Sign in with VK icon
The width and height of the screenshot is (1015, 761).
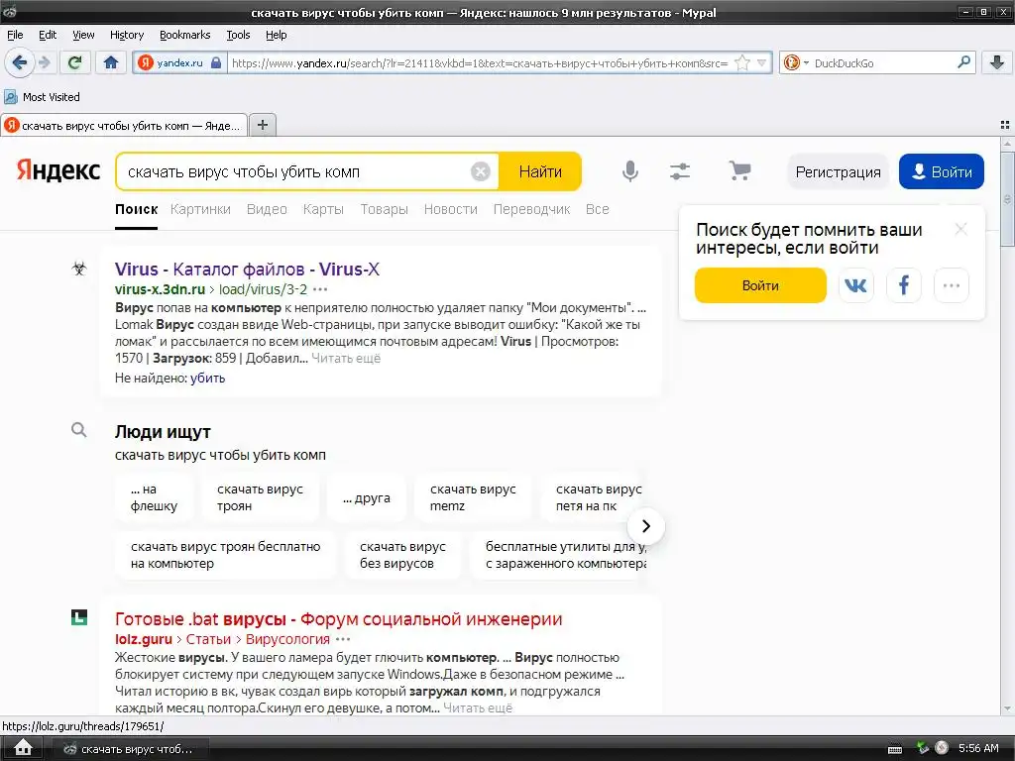[855, 285]
